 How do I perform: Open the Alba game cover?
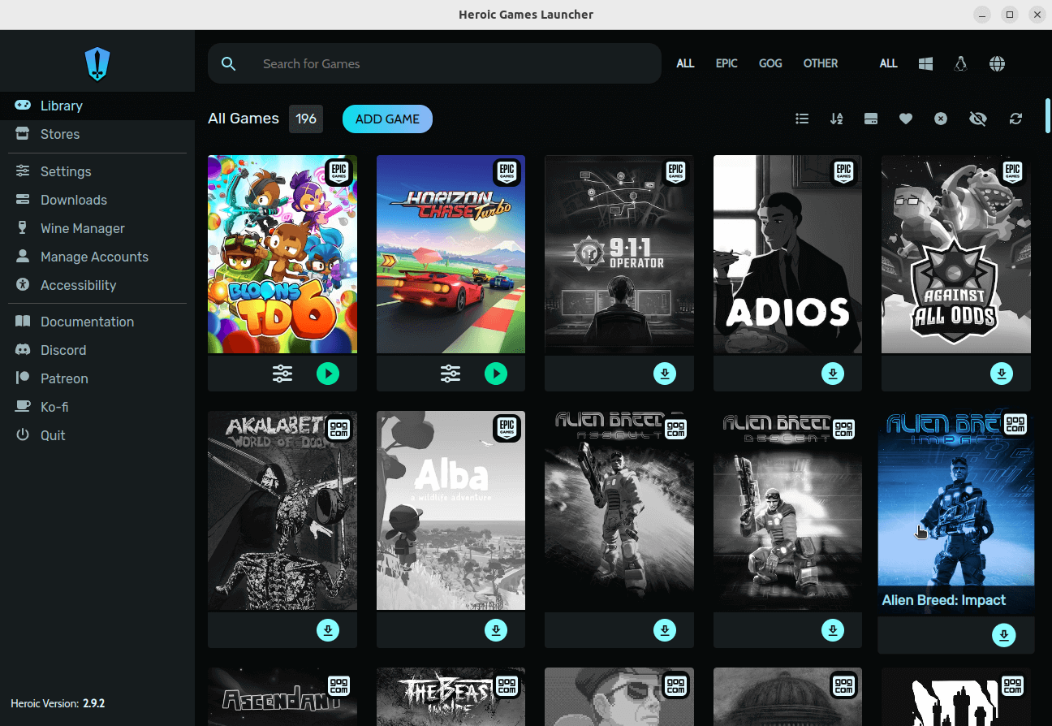[x=451, y=510]
